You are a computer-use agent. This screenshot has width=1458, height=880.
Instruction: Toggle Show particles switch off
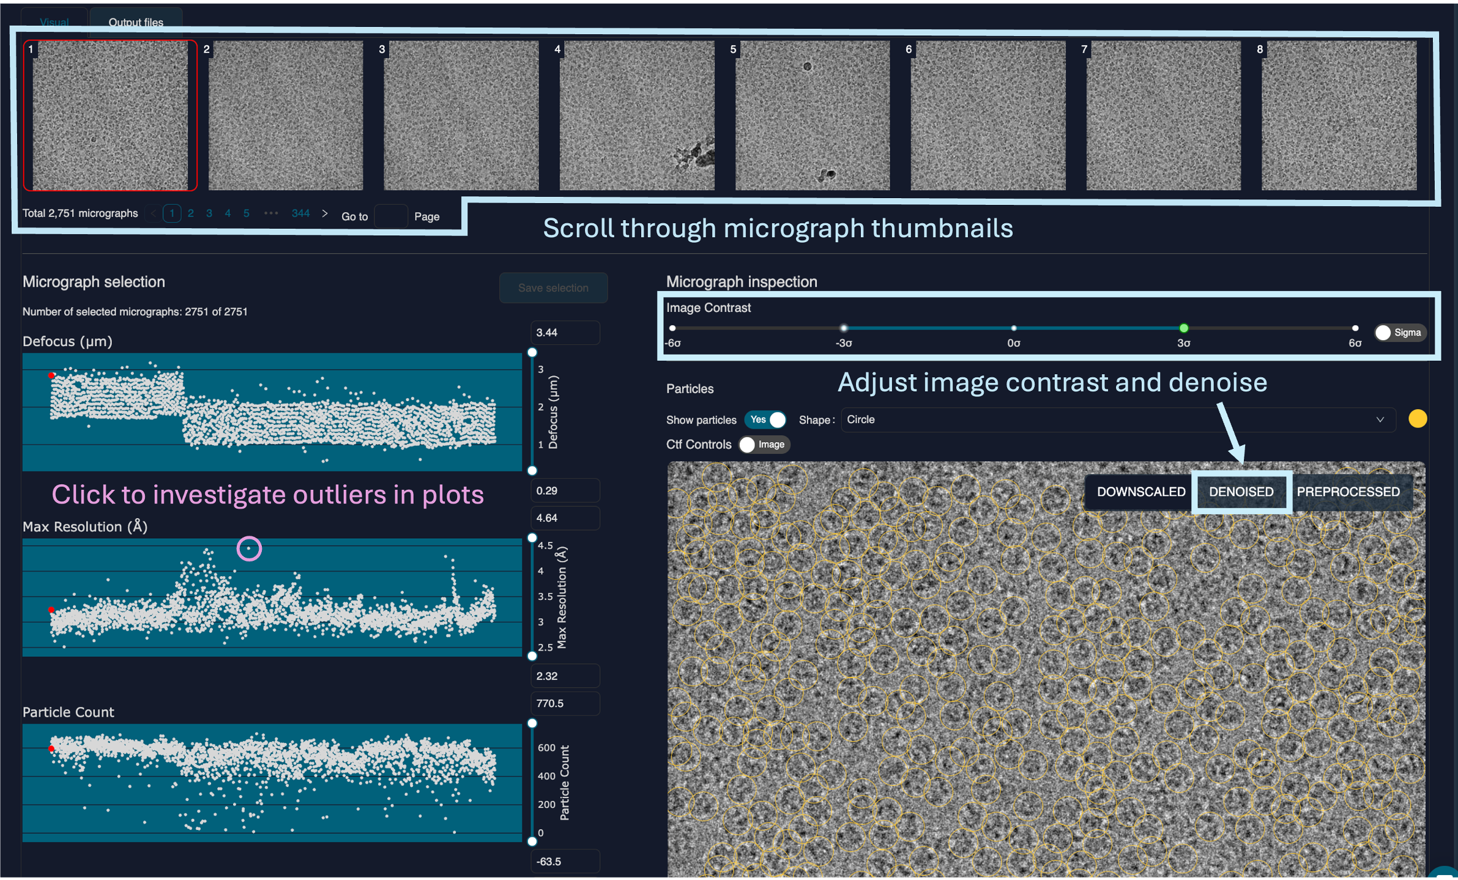(x=766, y=420)
